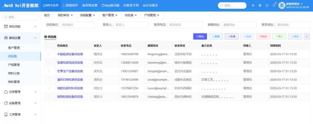Image resolution: width=313 pixels, height=124 pixels.
Task: Open the App移动端 top menu
Action: tap(111, 5)
